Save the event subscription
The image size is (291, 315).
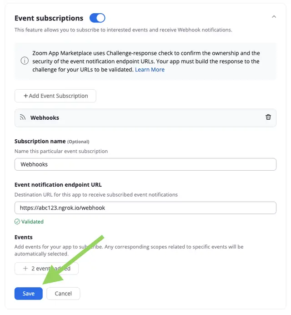(29, 294)
